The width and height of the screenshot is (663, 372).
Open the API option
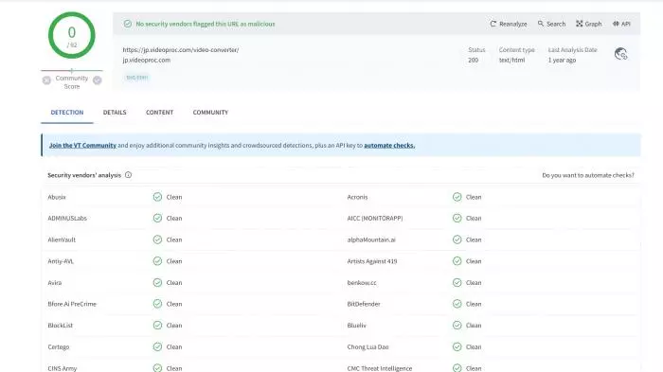pos(621,24)
